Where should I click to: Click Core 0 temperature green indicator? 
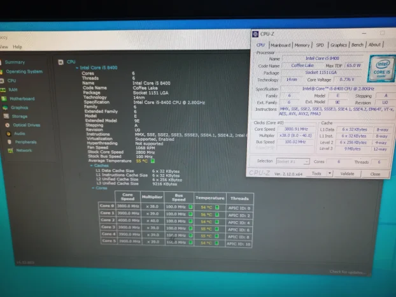tap(217, 207)
